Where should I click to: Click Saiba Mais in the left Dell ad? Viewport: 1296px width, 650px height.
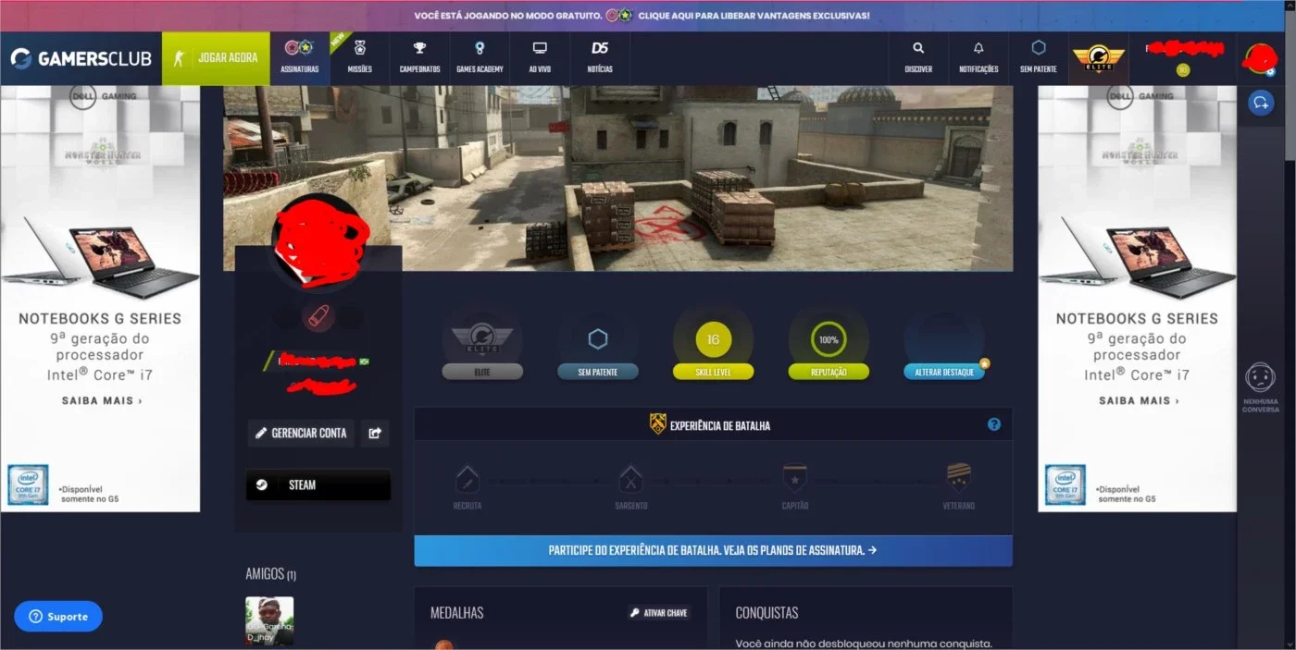(102, 401)
